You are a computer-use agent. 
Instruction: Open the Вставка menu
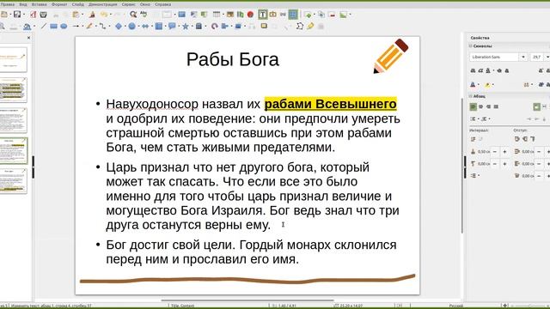pyautogui.click(x=39, y=4)
